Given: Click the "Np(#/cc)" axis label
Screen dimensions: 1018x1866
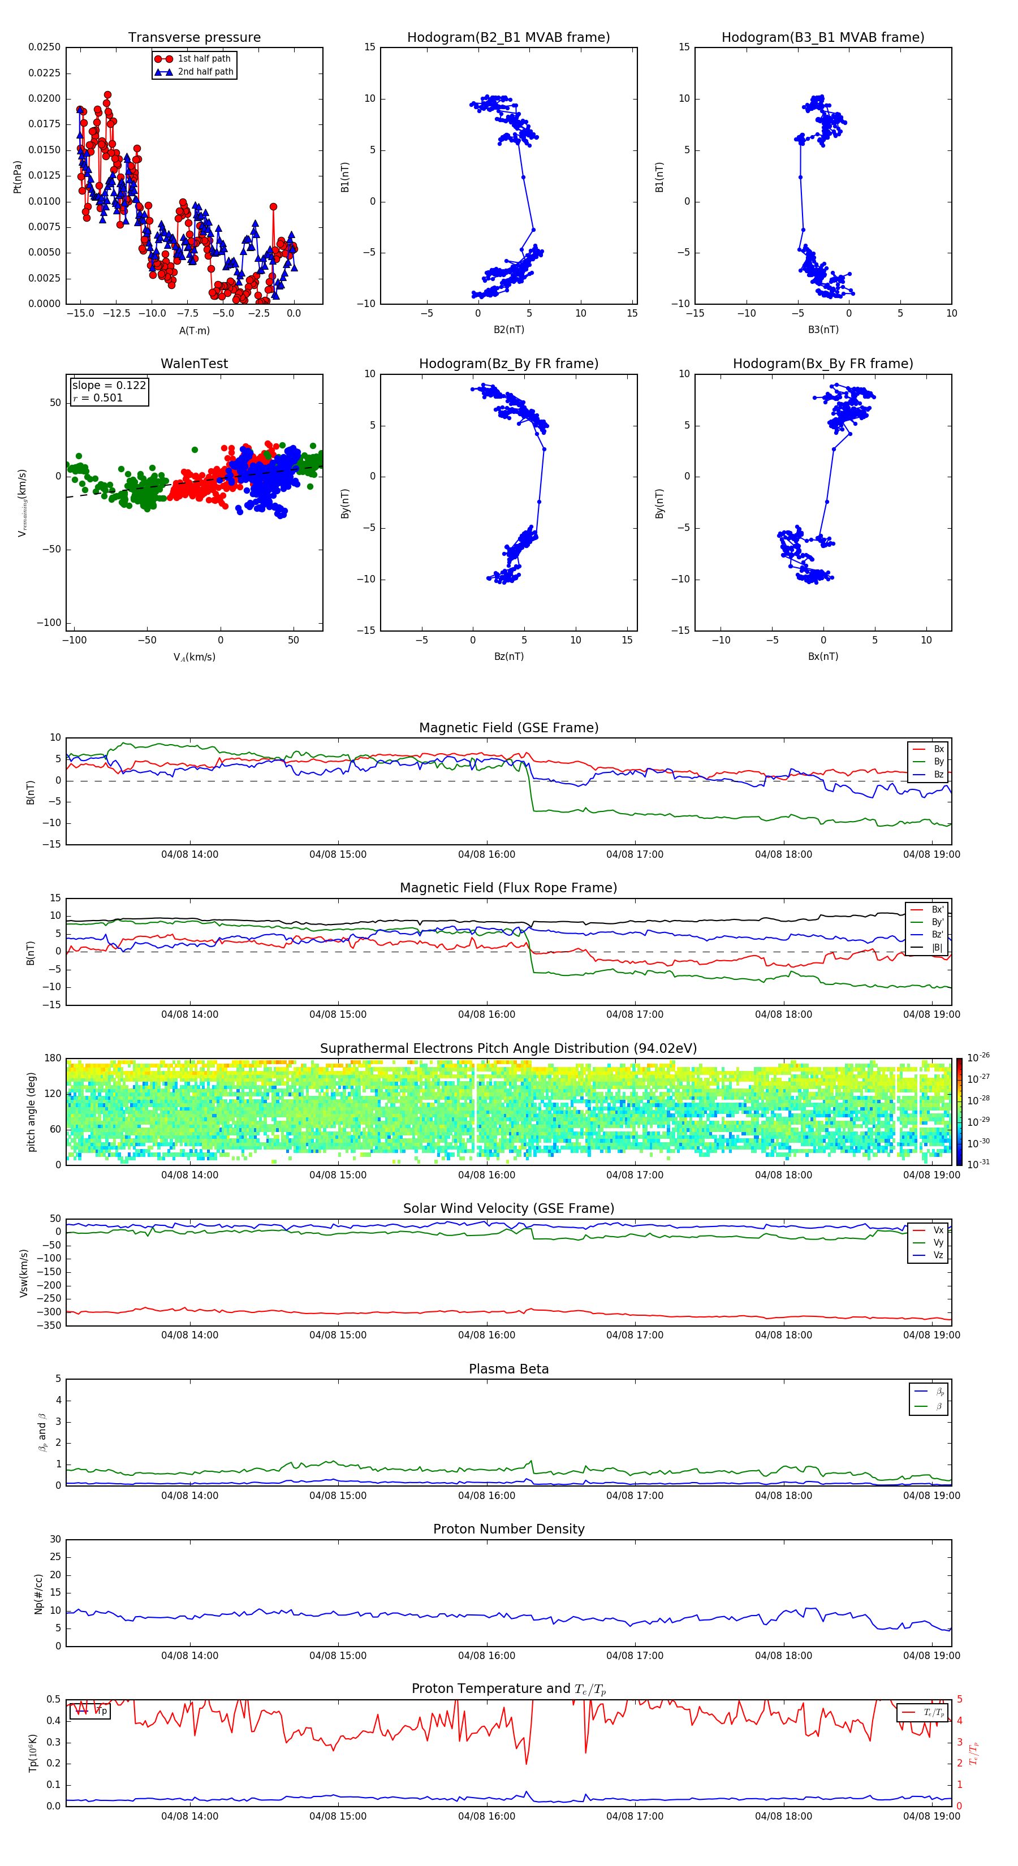Looking at the screenshot, I should point(38,1593).
